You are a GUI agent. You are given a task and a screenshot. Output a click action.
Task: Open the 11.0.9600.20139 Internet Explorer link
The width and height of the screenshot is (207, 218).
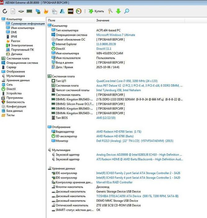pos(106,44)
